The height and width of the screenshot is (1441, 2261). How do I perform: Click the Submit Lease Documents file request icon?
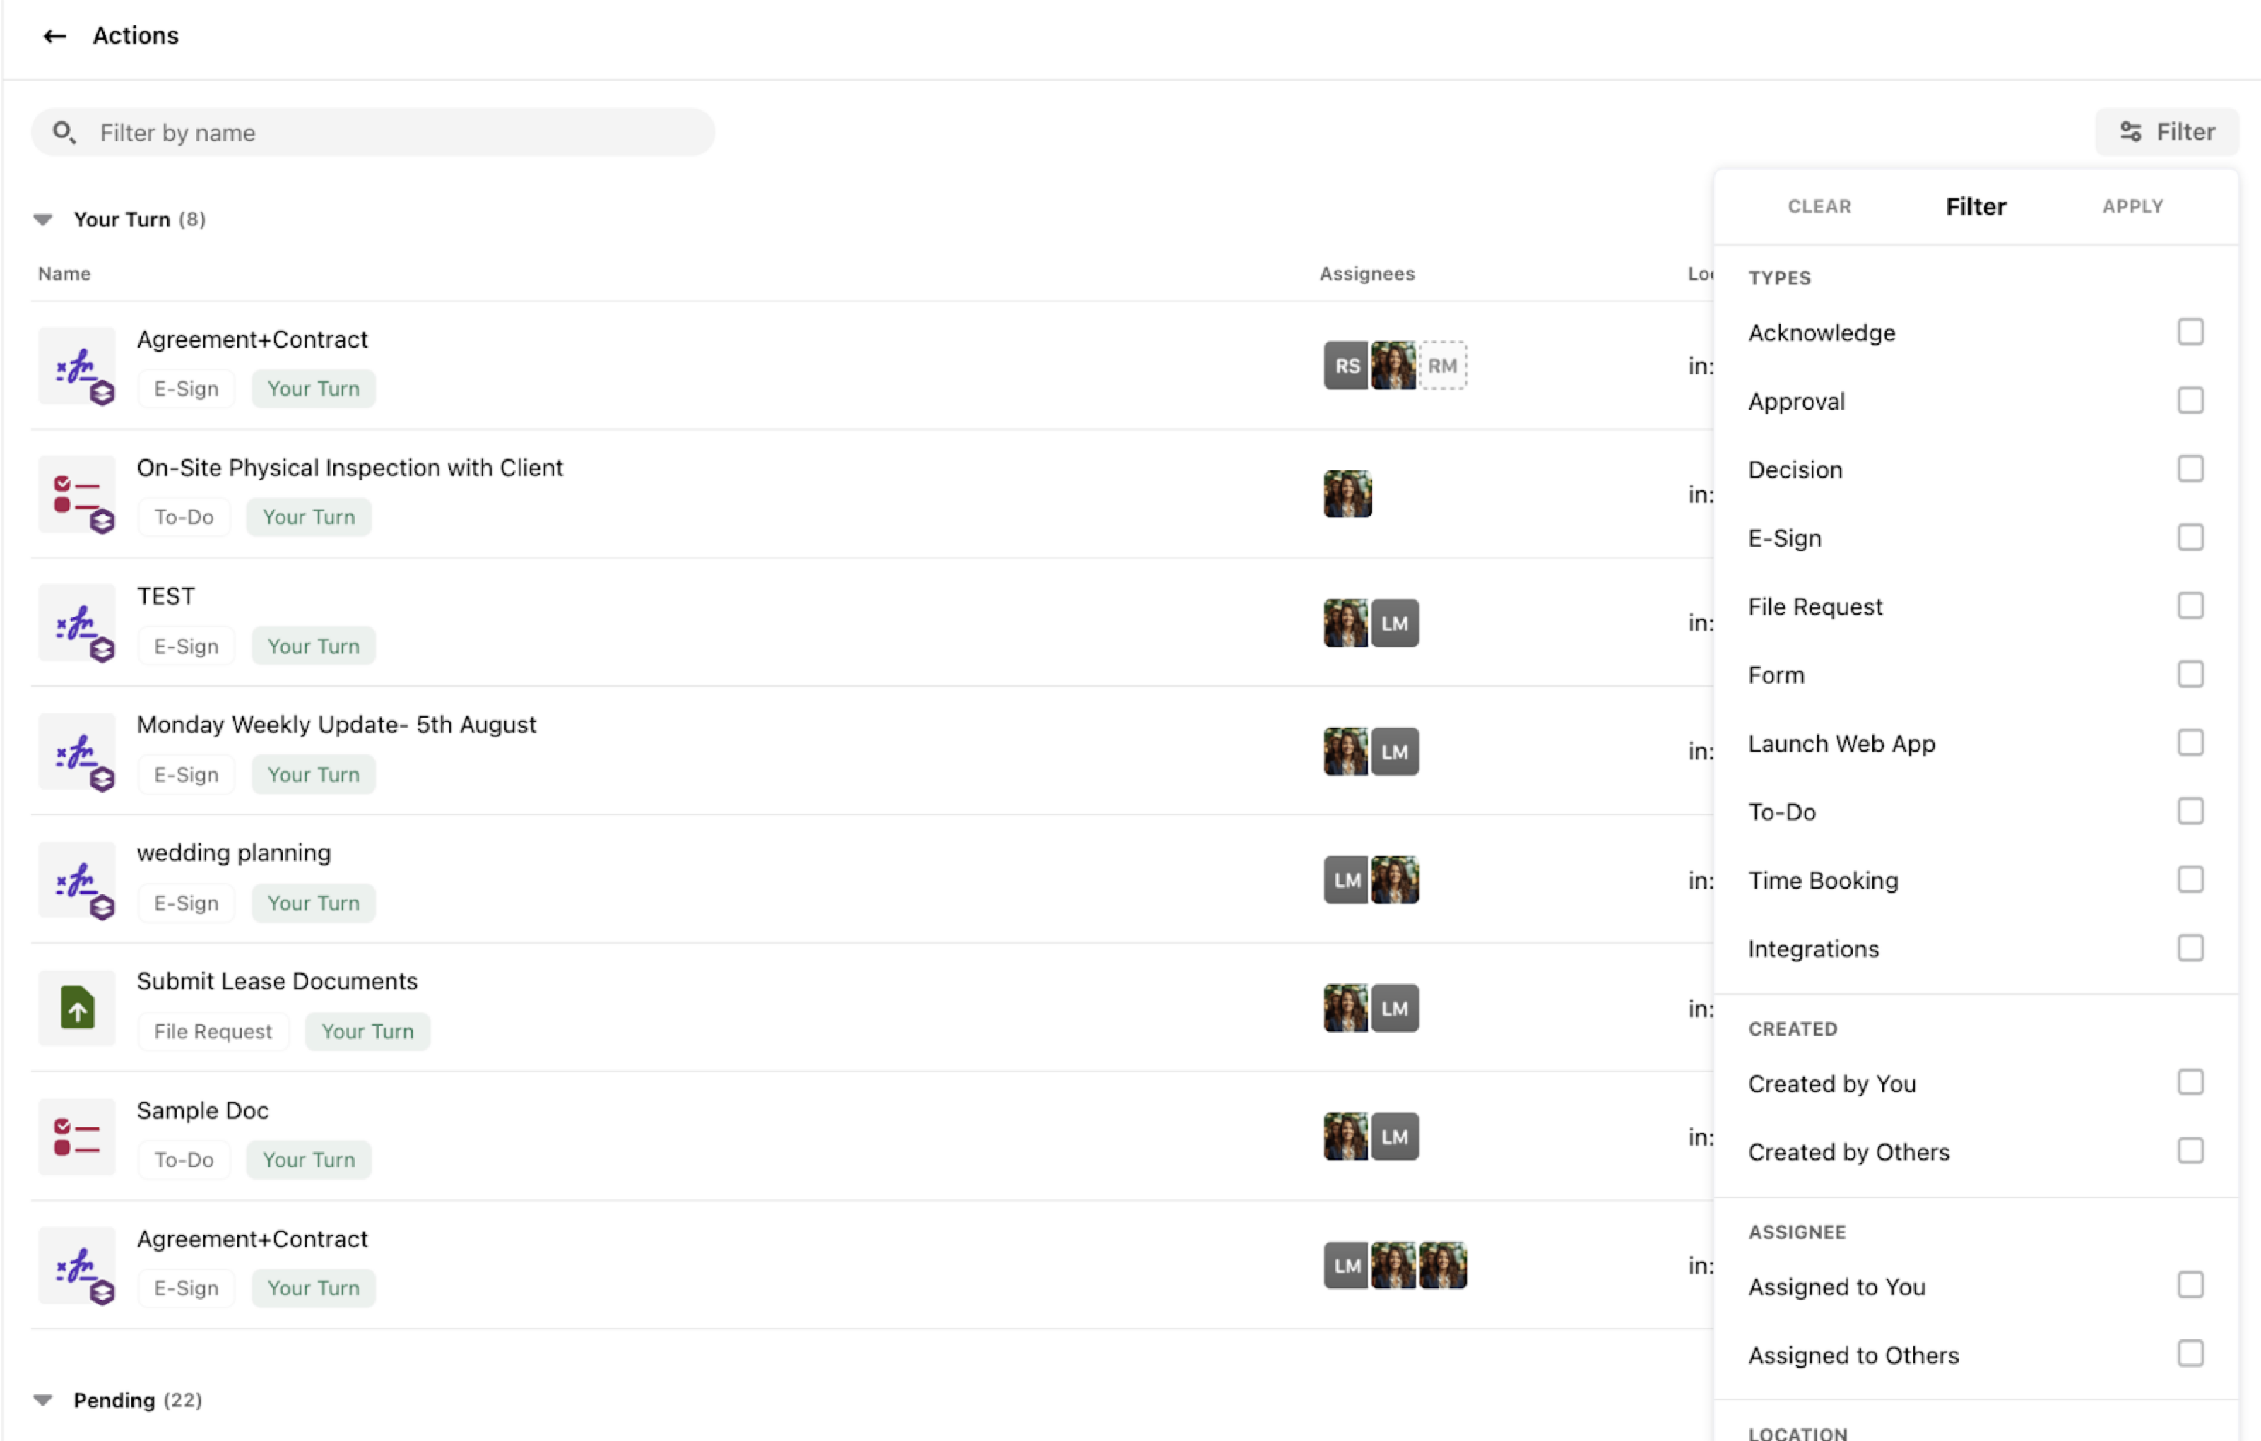(77, 1008)
